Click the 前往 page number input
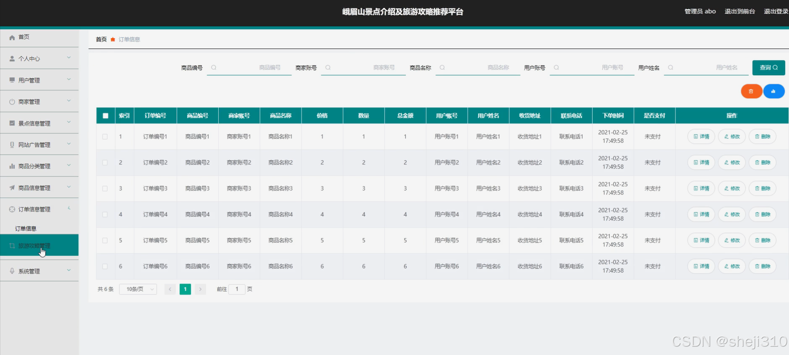This screenshot has width=789, height=355. pyautogui.click(x=237, y=289)
